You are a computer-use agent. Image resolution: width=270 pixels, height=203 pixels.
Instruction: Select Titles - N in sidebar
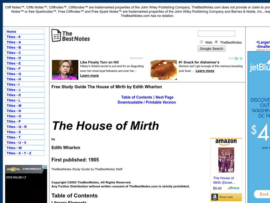coord(25,111)
